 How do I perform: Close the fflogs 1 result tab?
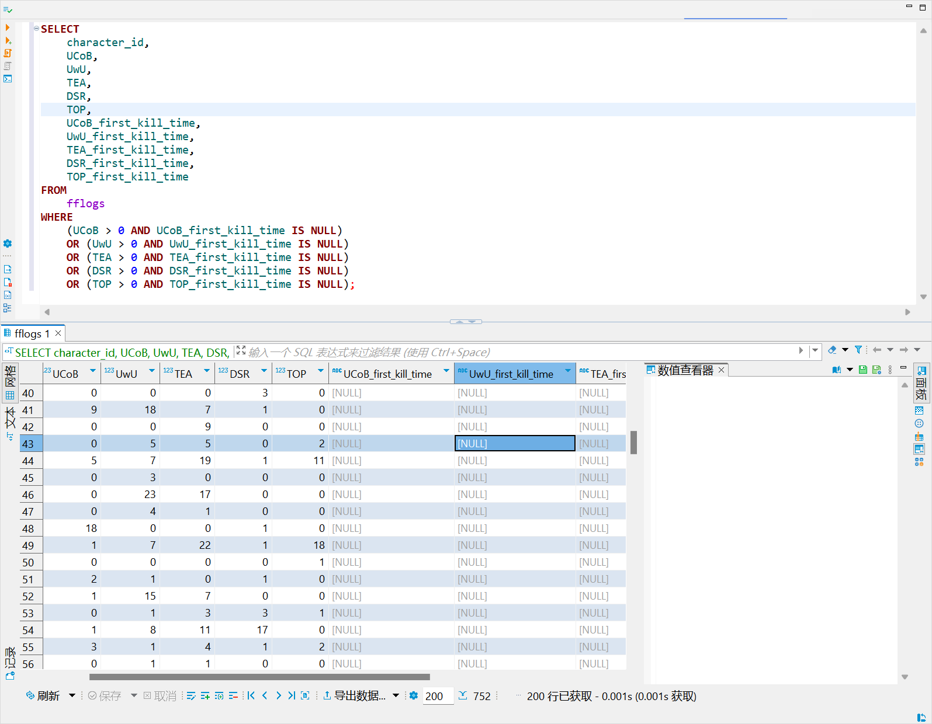(58, 333)
